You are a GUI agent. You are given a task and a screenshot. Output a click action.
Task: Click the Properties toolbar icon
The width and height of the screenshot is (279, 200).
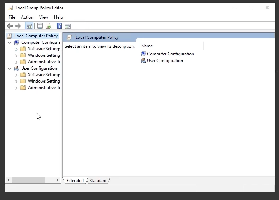(40, 26)
